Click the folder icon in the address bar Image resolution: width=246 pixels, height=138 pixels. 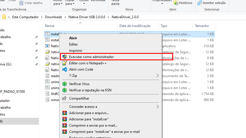click(x=4, y=17)
